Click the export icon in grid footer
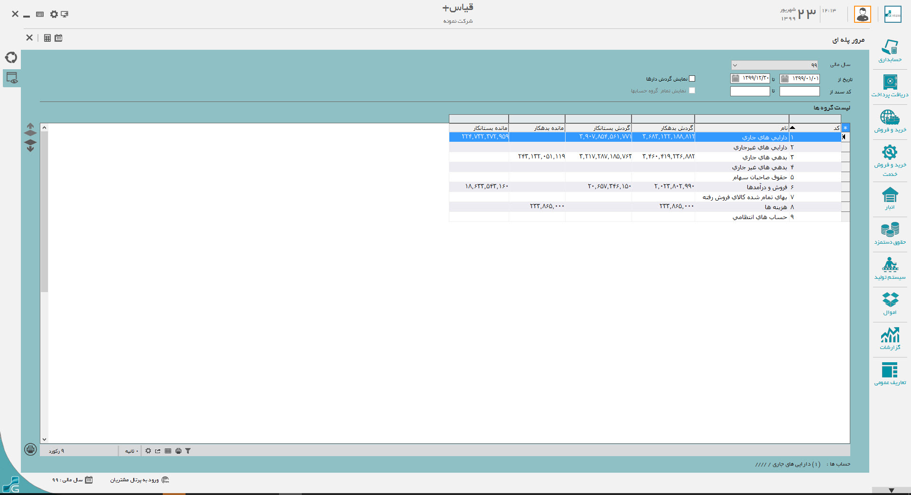Viewport: 911px width, 495px height. pos(158,451)
